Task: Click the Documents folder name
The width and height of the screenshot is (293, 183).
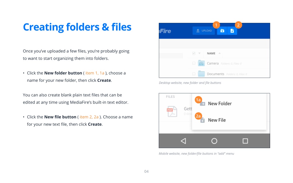Action: pos(215,74)
